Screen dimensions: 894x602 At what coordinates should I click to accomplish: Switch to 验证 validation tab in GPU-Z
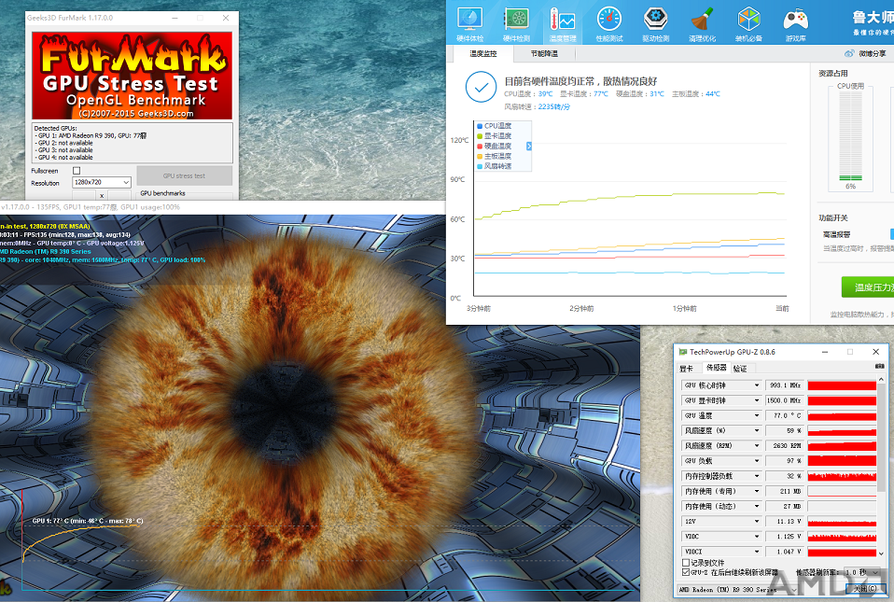point(740,369)
